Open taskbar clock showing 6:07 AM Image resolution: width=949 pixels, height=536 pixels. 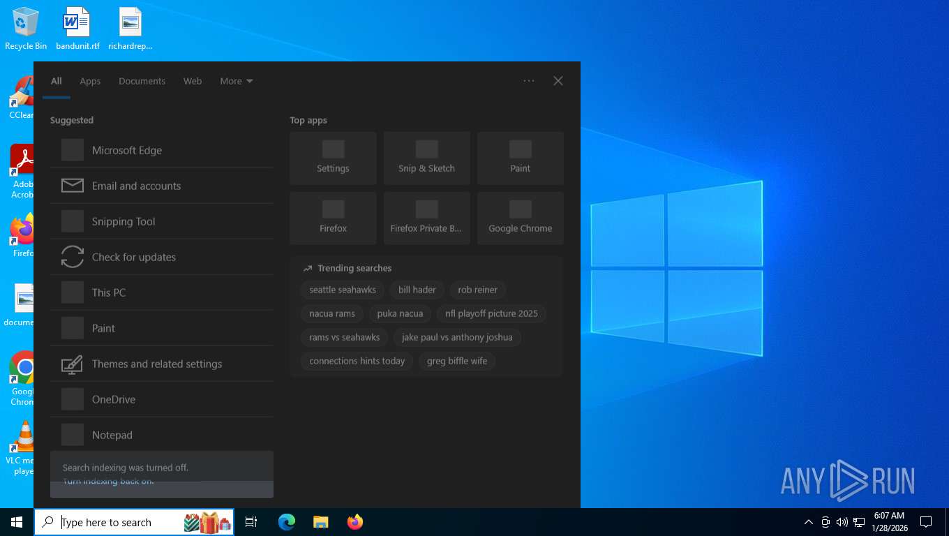click(x=888, y=522)
